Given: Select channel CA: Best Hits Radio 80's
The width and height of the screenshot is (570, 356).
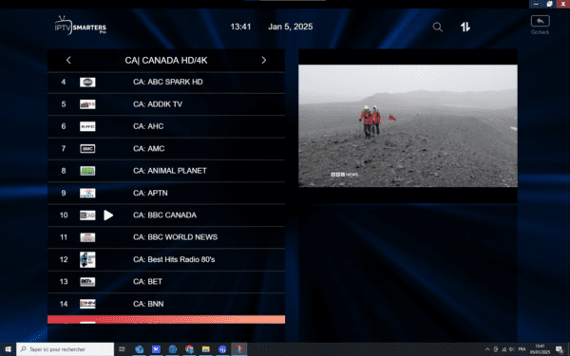Looking at the screenshot, I should pos(166,259).
